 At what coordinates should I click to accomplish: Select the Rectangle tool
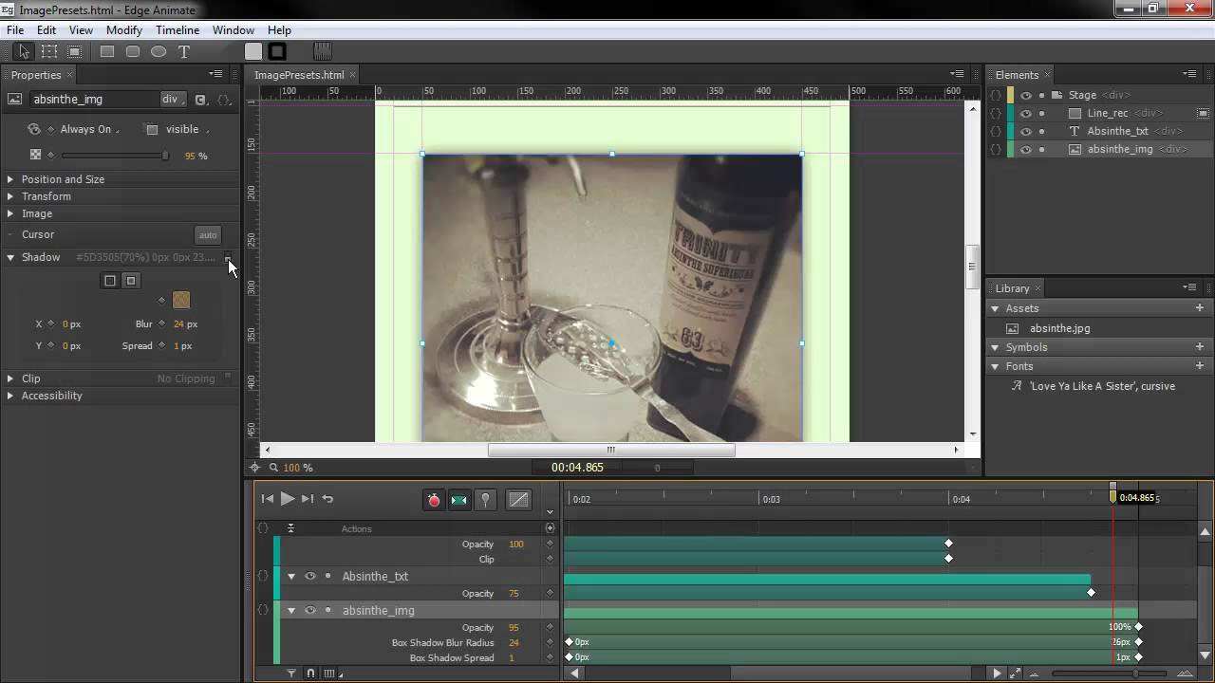(107, 52)
